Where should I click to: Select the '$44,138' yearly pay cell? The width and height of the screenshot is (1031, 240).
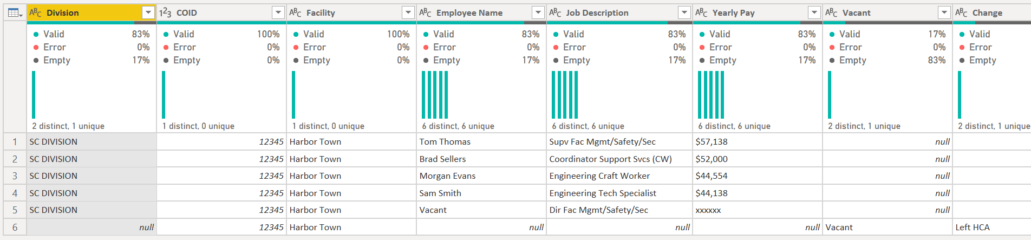[x=758, y=193]
